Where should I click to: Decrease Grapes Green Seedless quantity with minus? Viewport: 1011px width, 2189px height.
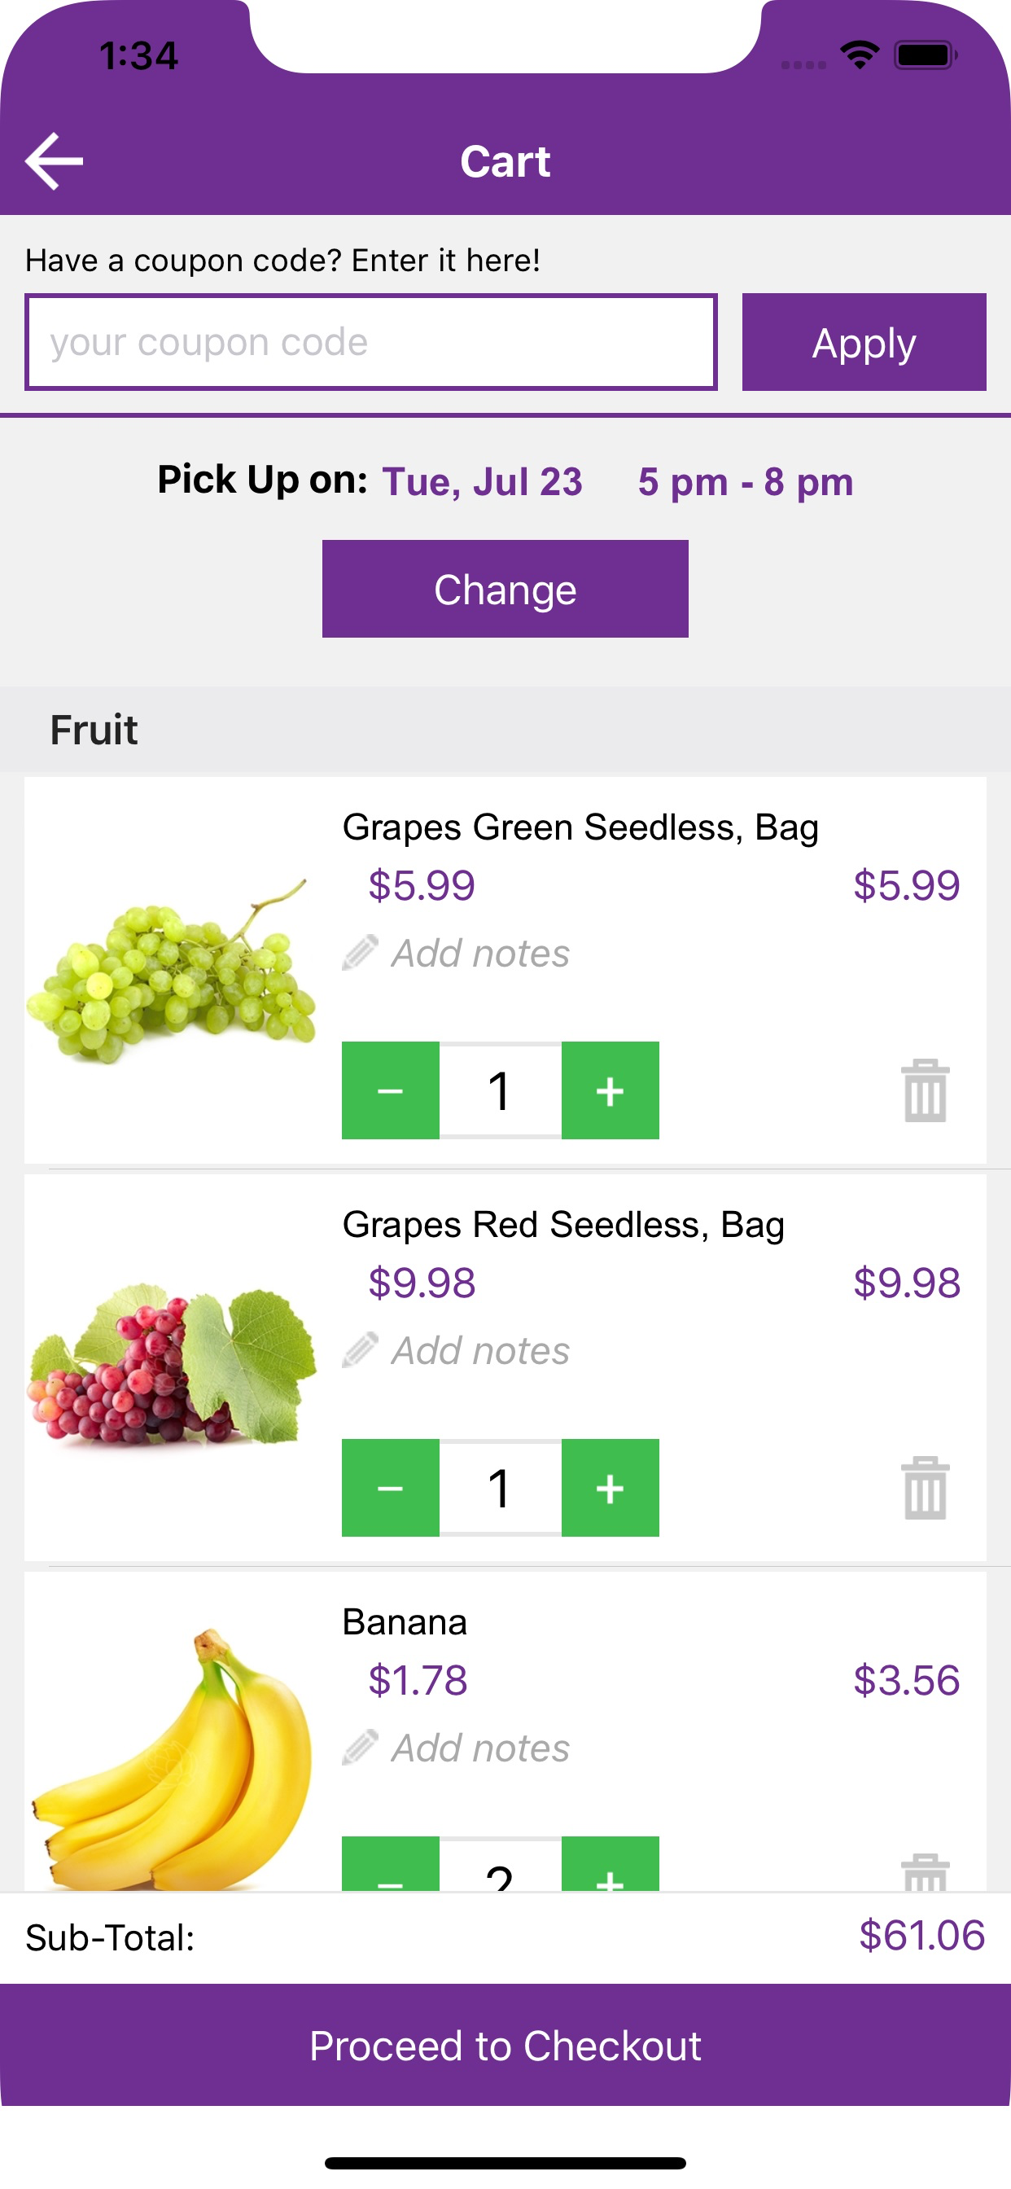tap(390, 1090)
